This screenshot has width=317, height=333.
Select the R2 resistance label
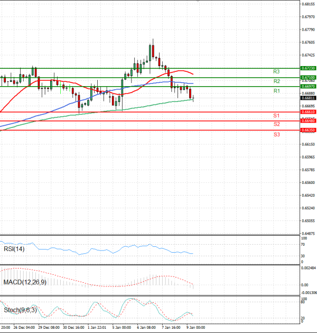coord(276,81)
